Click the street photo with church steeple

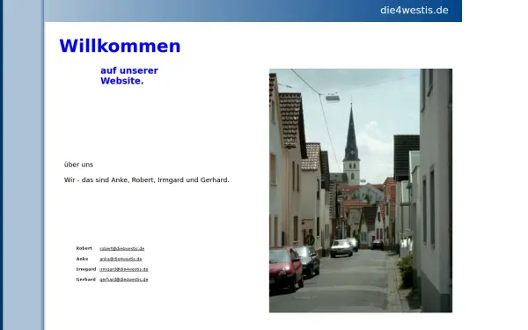point(361,191)
